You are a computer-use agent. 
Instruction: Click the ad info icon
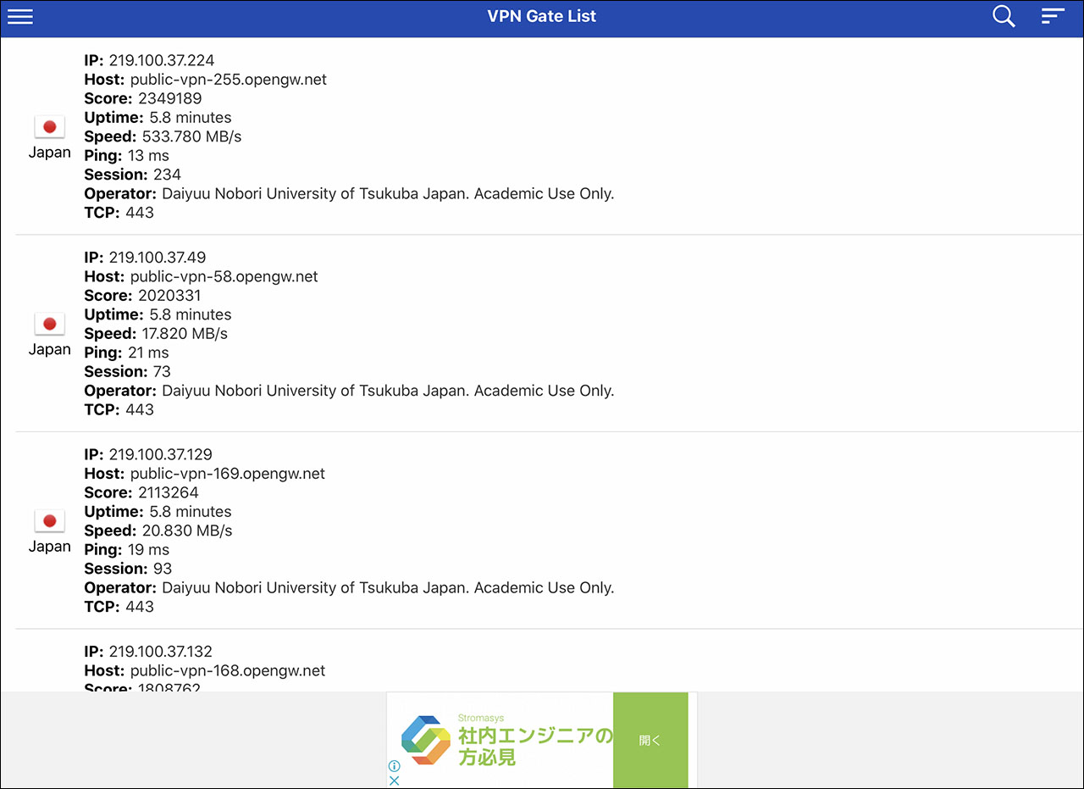[394, 766]
